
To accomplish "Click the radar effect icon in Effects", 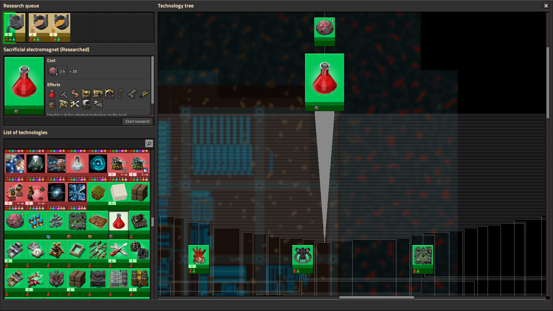I will click(x=63, y=104).
